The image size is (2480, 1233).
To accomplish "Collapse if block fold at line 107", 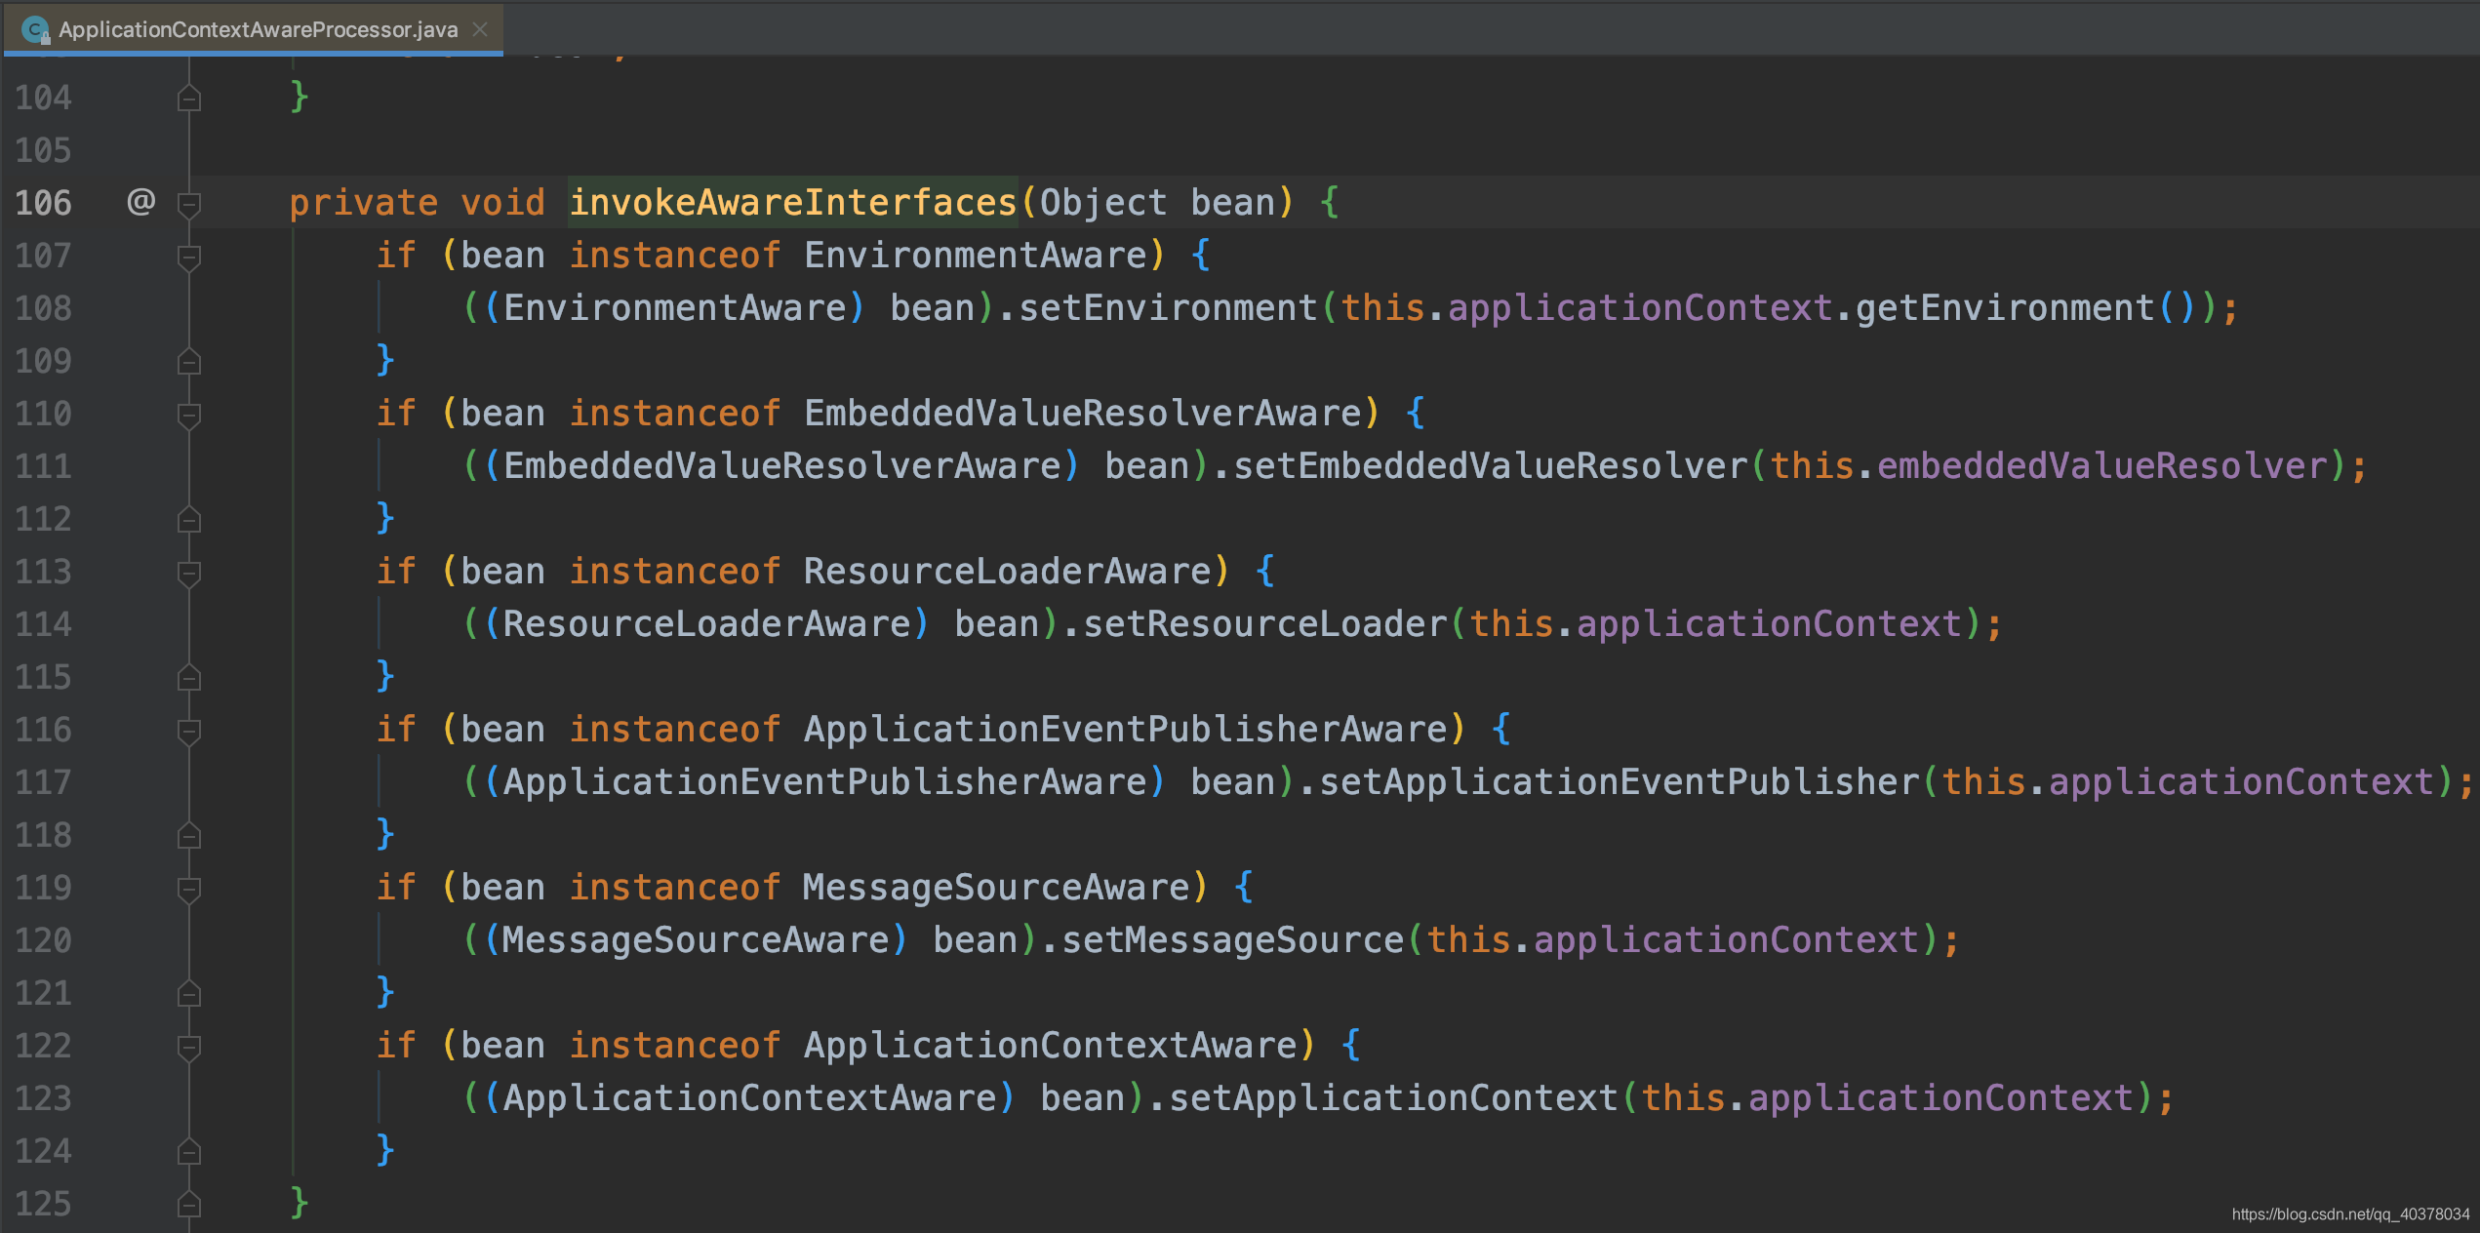I will [189, 257].
